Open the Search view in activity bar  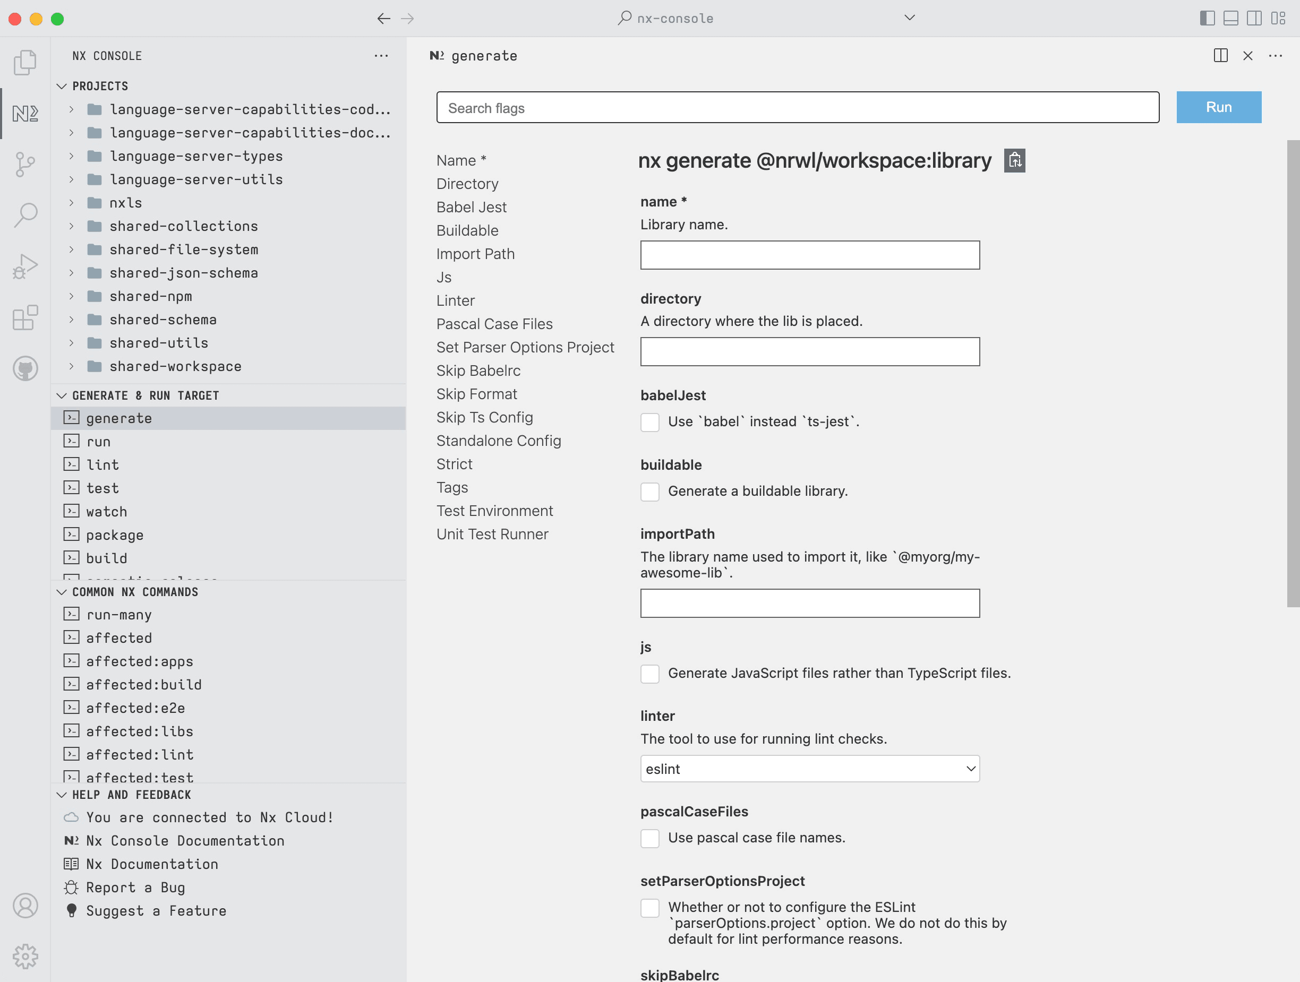point(24,215)
